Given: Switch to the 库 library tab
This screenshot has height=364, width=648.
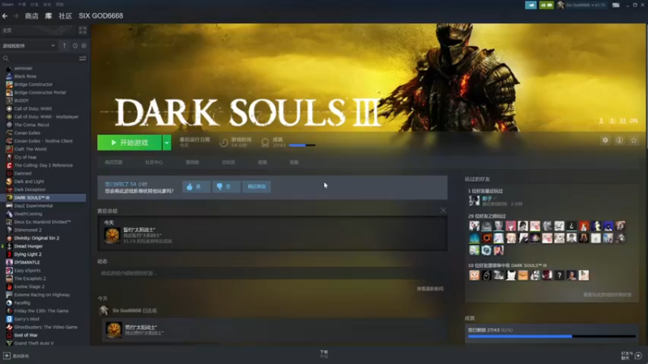Looking at the screenshot, I should tap(49, 15).
